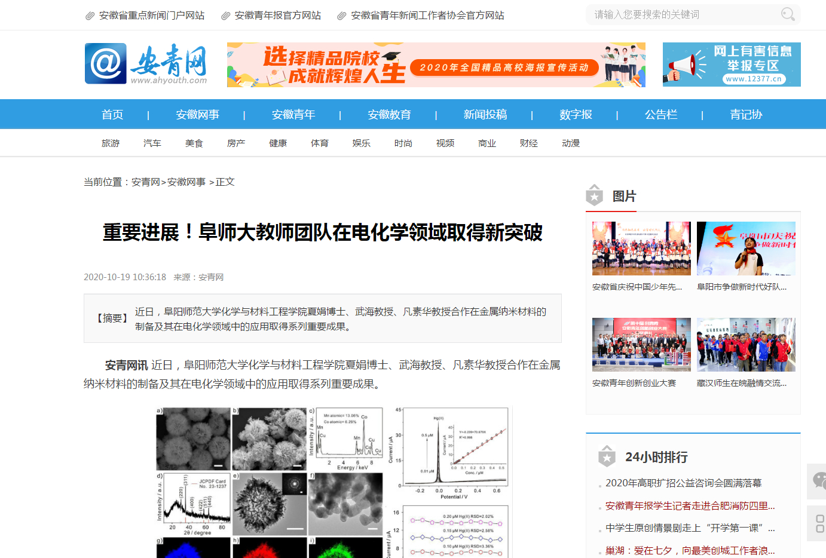Image resolution: width=826 pixels, height=558 pixels.
Task: Click the star badge icon beside 24小时排行
Action: pyautogui.click(x=607, y=457)
